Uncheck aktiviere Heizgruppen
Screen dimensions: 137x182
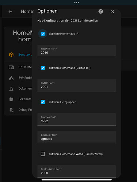[43, 102]
